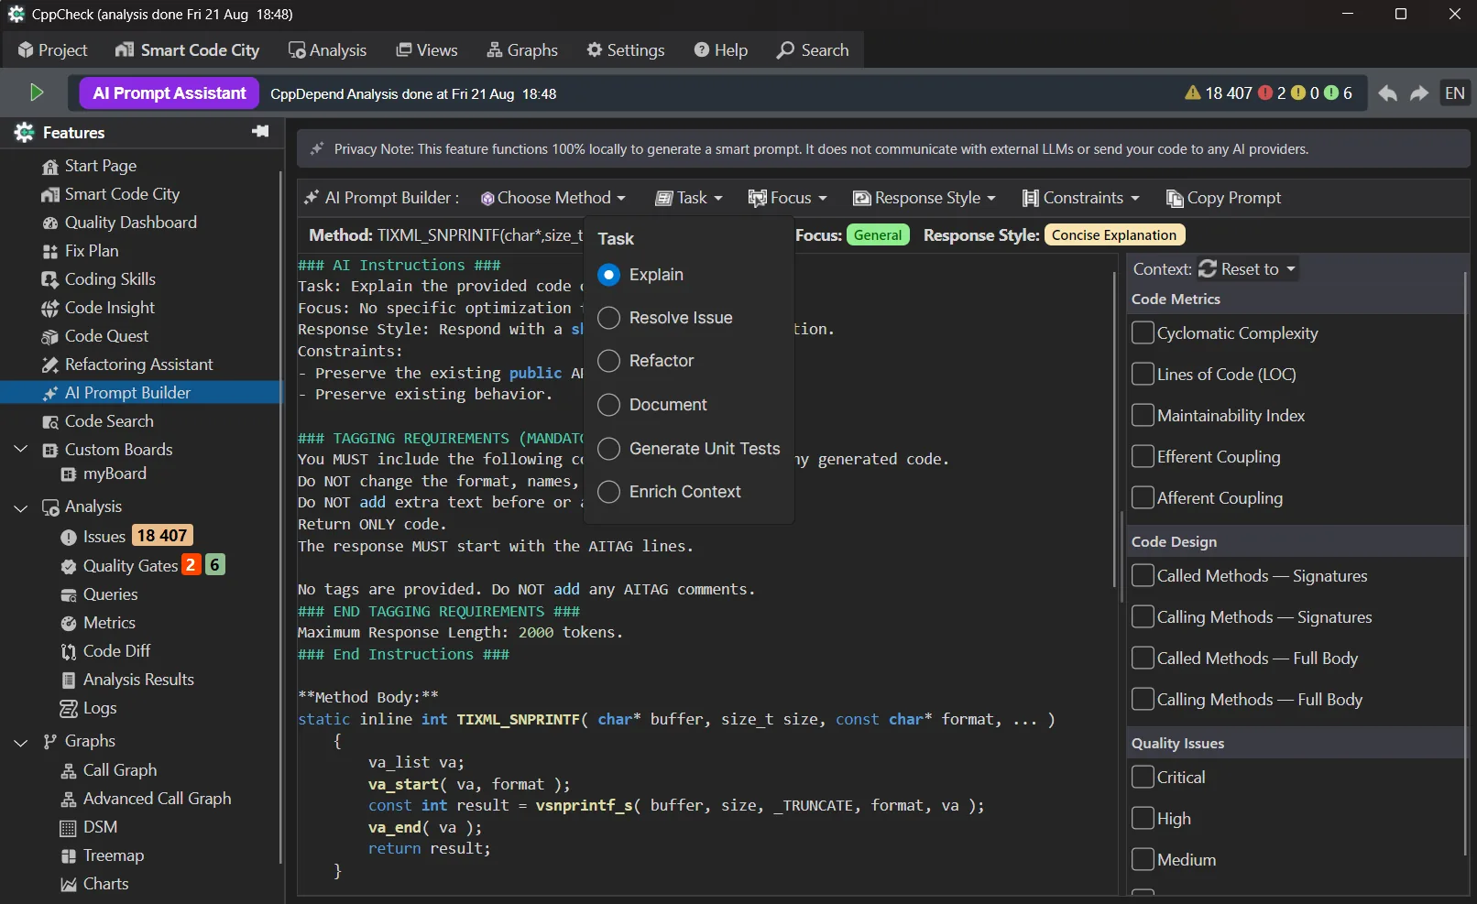Click the Code Quest icon
The height and width of the screenshot is (904, 1477).
click(50, 337)
